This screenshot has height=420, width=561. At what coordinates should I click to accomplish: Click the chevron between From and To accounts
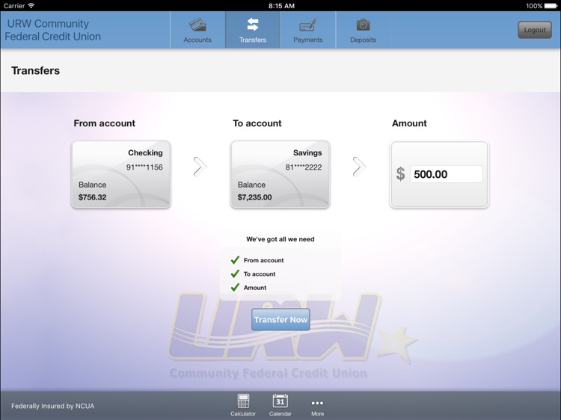point(200,167)
